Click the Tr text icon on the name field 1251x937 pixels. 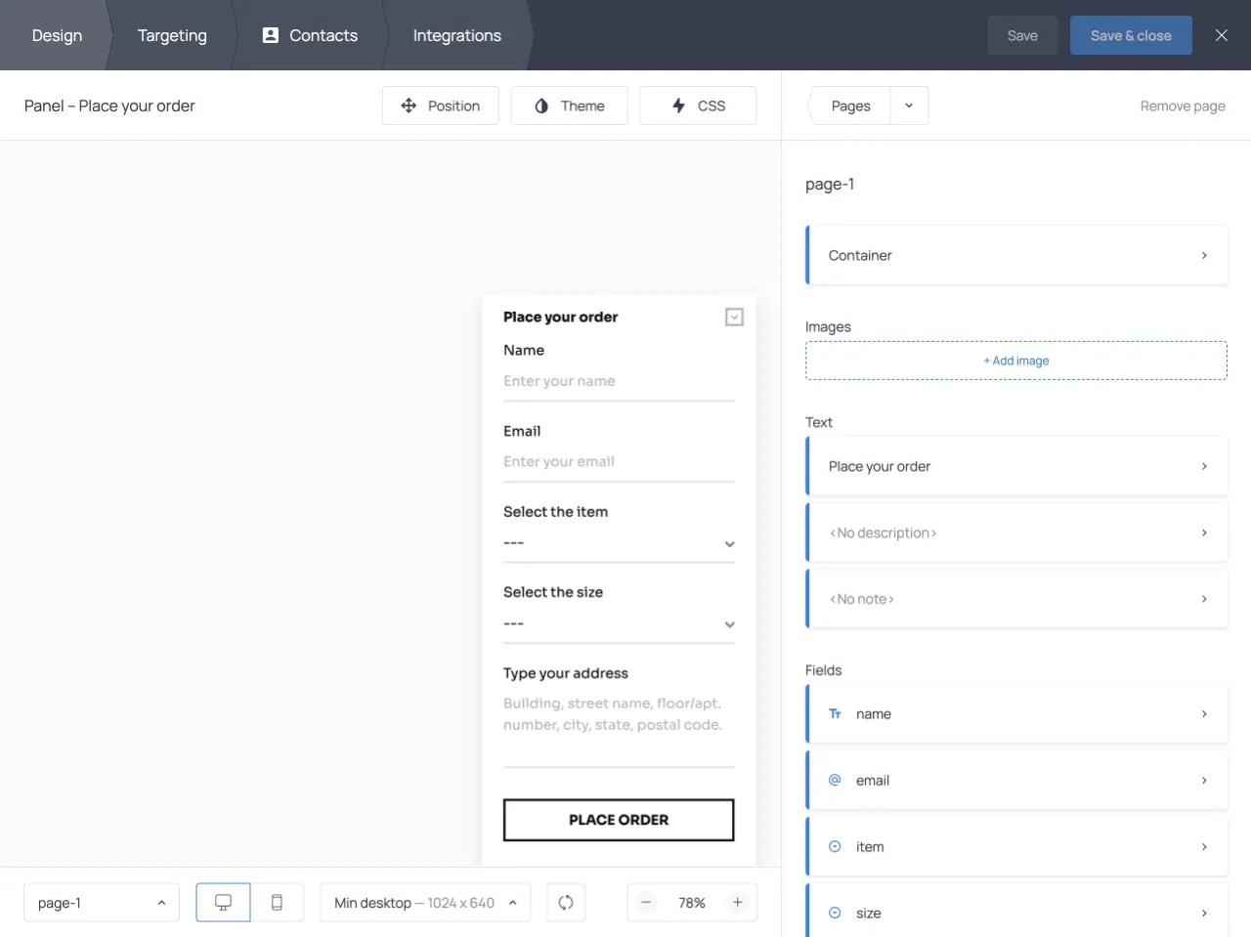pos(834,713)
